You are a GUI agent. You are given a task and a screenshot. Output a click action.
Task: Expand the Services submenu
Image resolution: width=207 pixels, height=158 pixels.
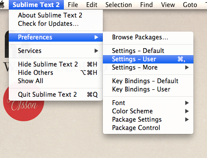(x=56, y=51)
